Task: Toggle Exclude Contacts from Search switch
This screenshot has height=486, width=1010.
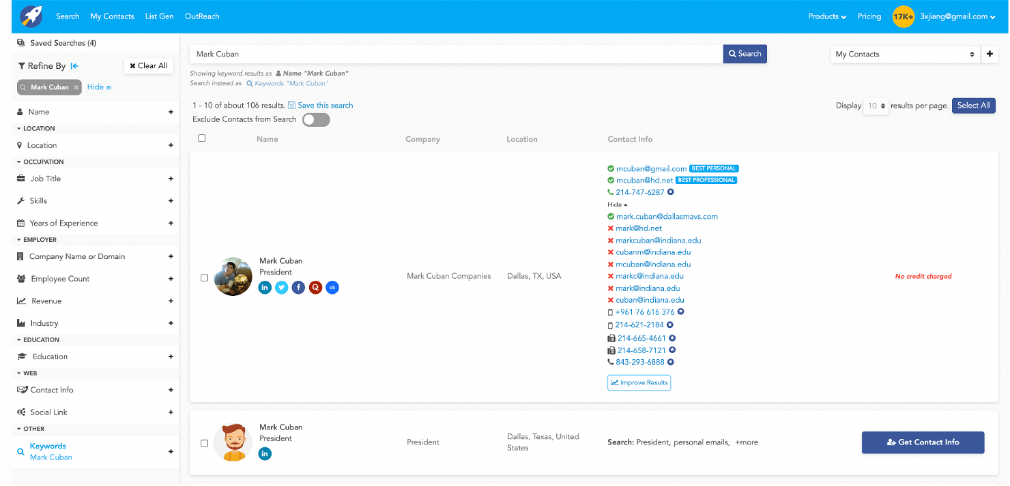Action: pos(316,120)
